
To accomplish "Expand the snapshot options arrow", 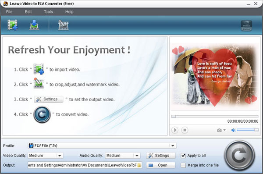I will tap(224, 130).
